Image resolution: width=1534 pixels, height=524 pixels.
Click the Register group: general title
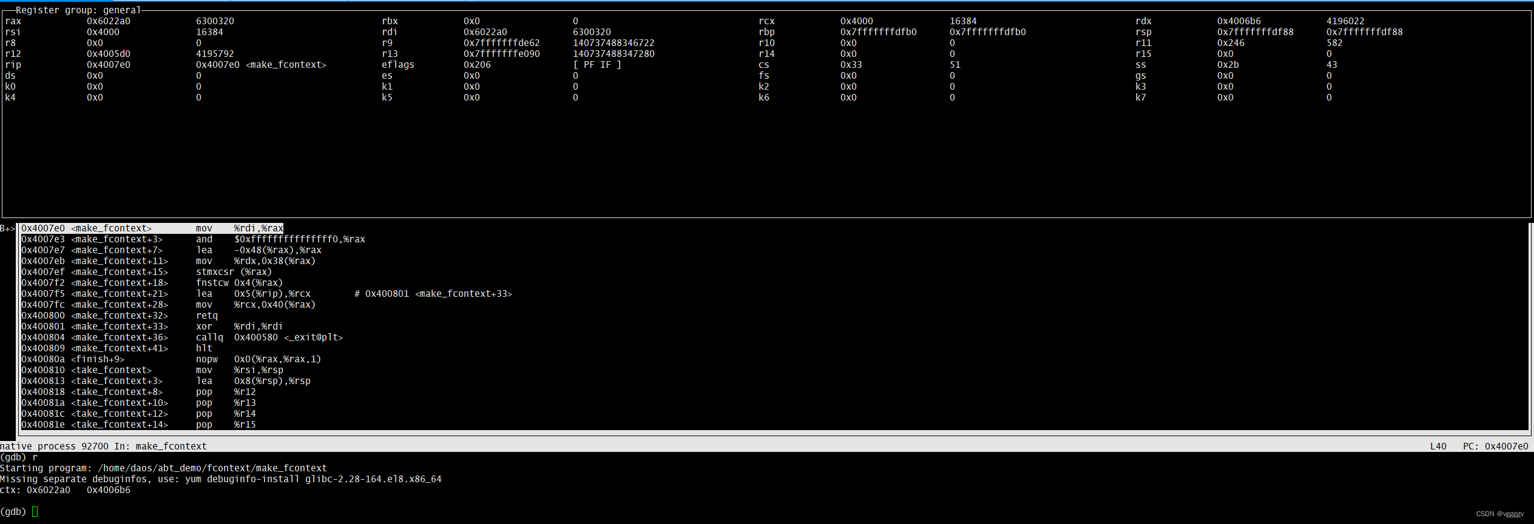pos(78,10)
